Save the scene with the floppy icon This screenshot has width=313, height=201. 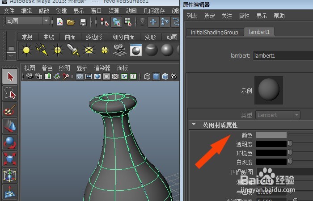click(x=83, y=22)
